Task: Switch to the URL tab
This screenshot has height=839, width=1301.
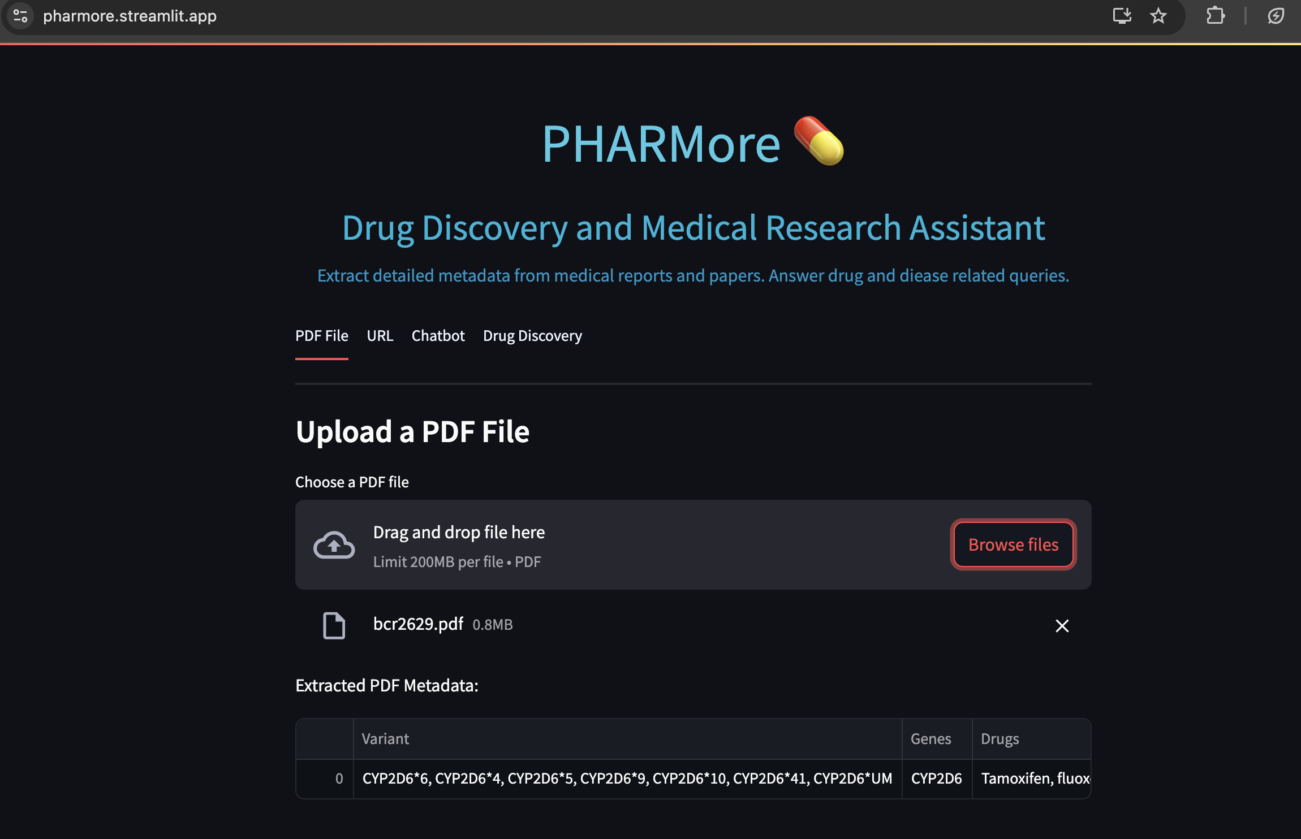Action: pos(380,336)
